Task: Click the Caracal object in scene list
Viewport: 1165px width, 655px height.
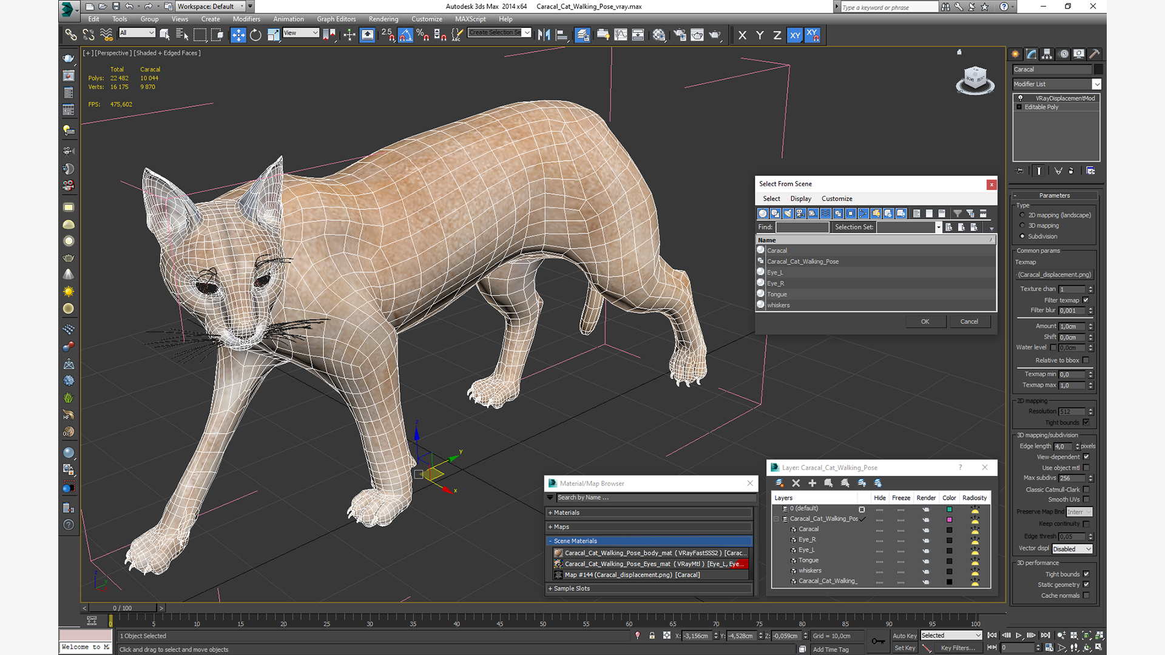Action: 776,250
